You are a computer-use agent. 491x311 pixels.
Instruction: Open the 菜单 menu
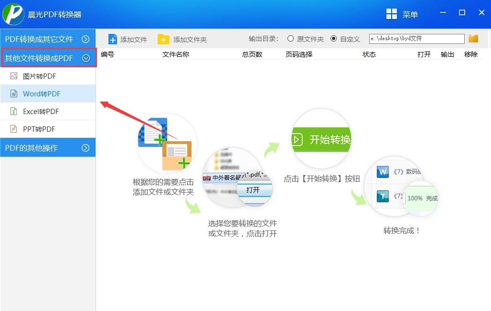(405, 14)
